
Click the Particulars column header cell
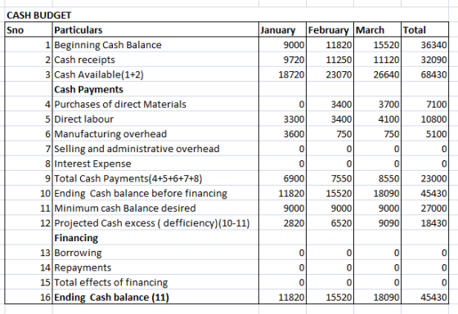(x=155, y=29)
